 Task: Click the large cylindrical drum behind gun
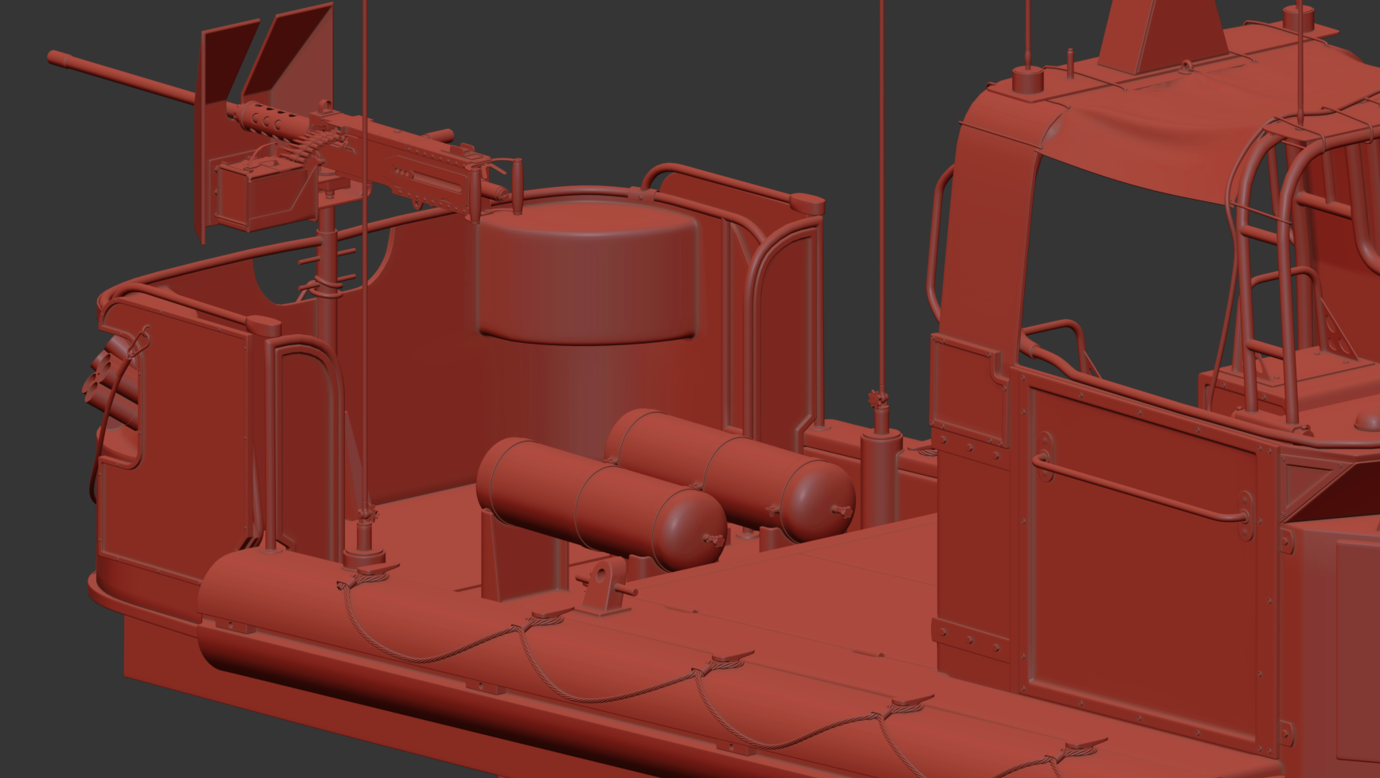(589, 272)
